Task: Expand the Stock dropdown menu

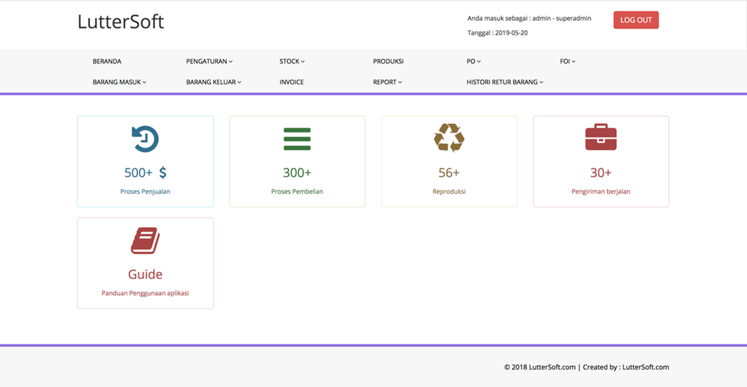Action: click(292, 62)
